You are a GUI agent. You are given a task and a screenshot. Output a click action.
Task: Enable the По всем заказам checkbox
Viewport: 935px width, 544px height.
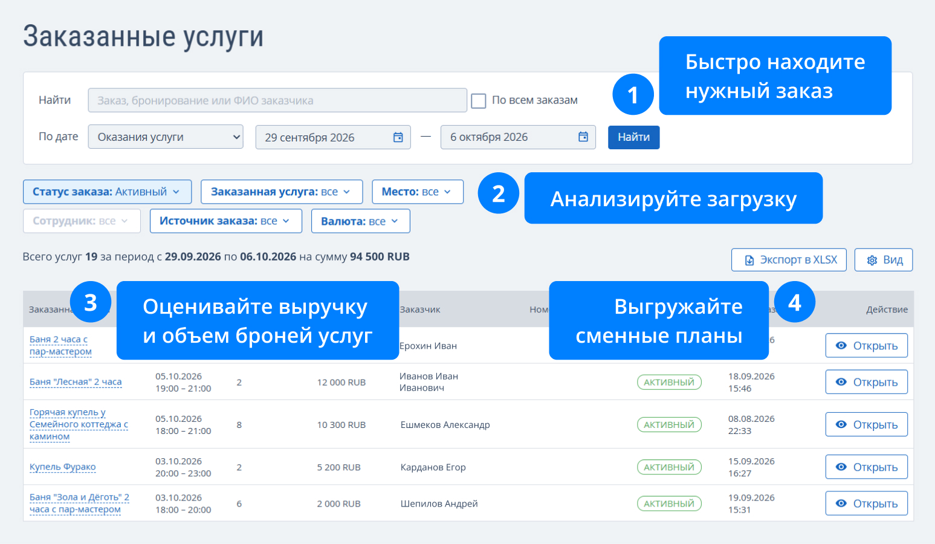[479, 100]
